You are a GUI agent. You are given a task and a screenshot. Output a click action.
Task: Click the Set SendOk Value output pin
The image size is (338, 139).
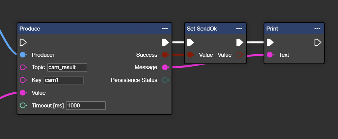[x=239, y=55]
